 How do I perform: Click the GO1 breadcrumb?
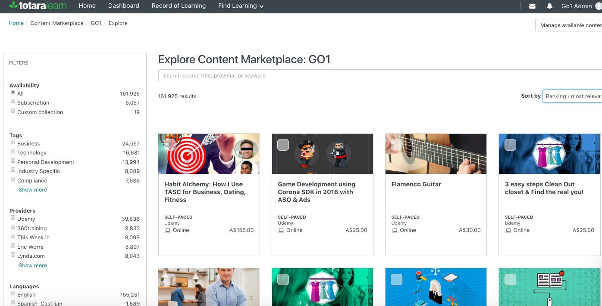tap(96, 23)
